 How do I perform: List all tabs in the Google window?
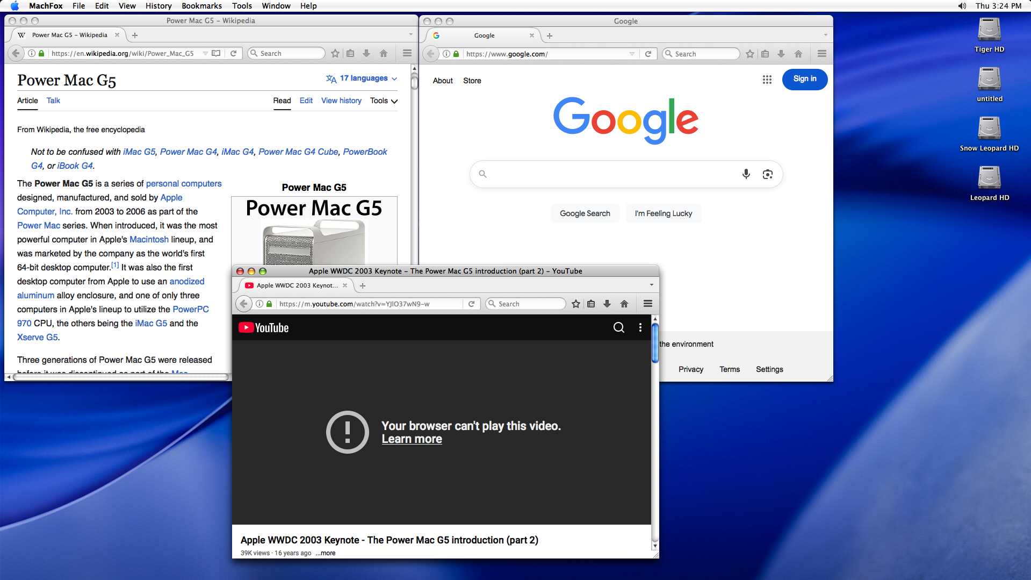tap(826, 35)
